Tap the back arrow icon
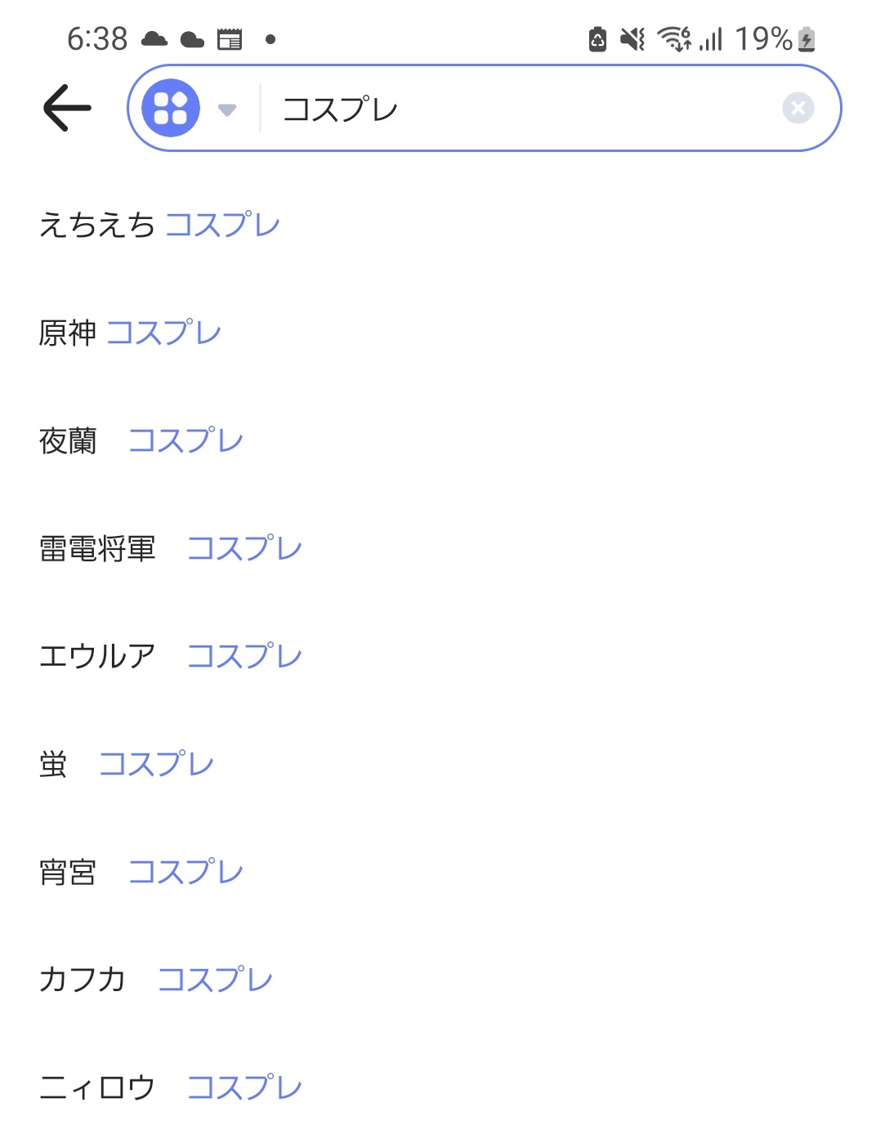Image resolution: width=876 pixels, height=1139 pixels. coord(67,108)
